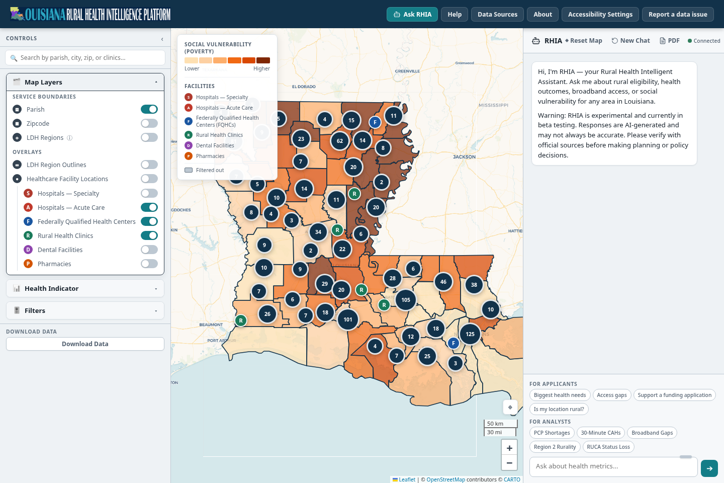Click the lightest poverty legend swatch
This screenshot has width=724, height=483.
tap(191, 60)
